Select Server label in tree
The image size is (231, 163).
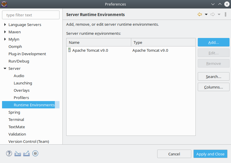[15, 68]
